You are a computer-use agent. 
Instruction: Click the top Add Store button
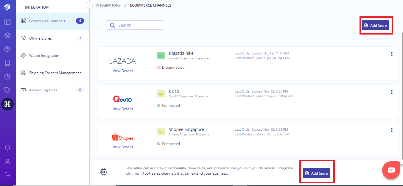376,26
